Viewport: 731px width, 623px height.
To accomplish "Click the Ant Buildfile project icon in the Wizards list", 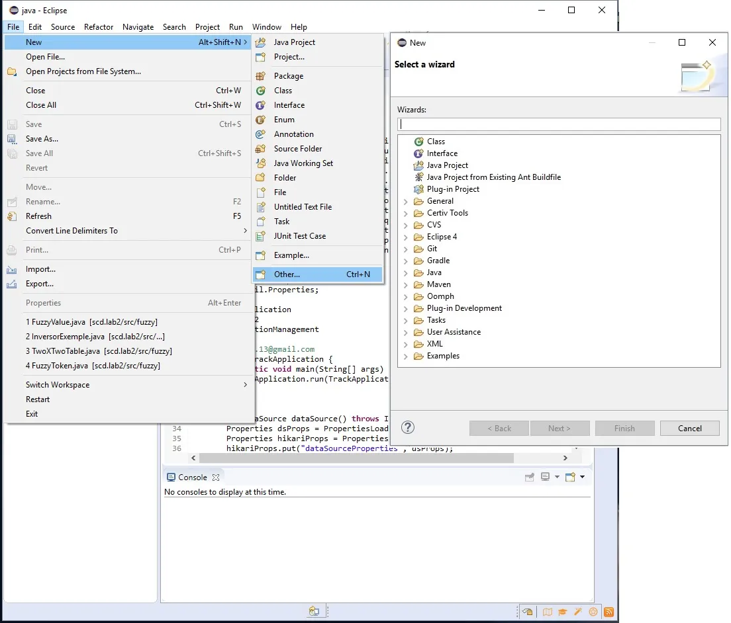I will (x=418, y=177).
